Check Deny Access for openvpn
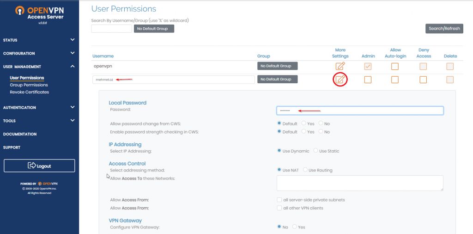The width and height of the screenshot is (473, 234). click(x=423, y=67)
